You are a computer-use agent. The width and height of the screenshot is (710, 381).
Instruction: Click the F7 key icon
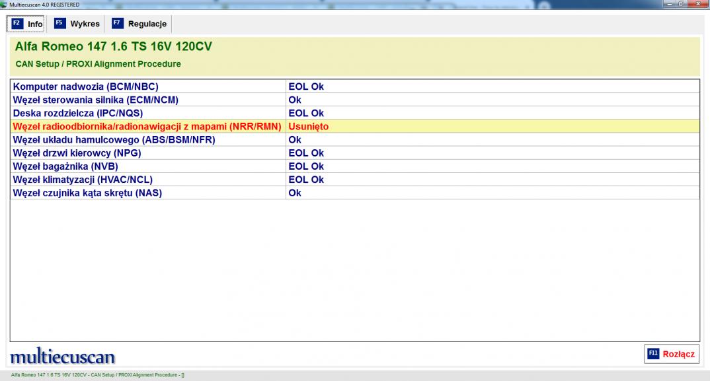tap(117, 23)
